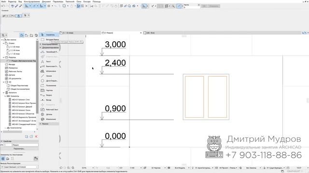The width and height of the screenshot is (309, 173).
Task: Select the Линейный размер dimension tool
Action: 49,52
